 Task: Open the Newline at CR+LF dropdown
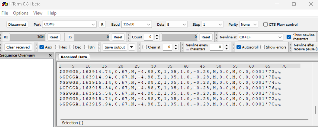(x=280, y=37)
